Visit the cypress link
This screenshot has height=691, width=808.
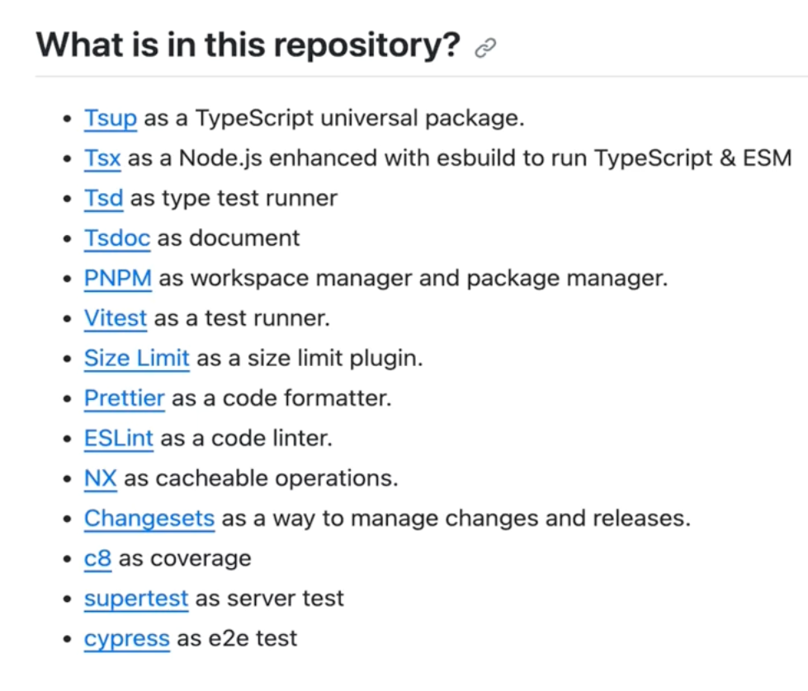[x=127, y=638]
